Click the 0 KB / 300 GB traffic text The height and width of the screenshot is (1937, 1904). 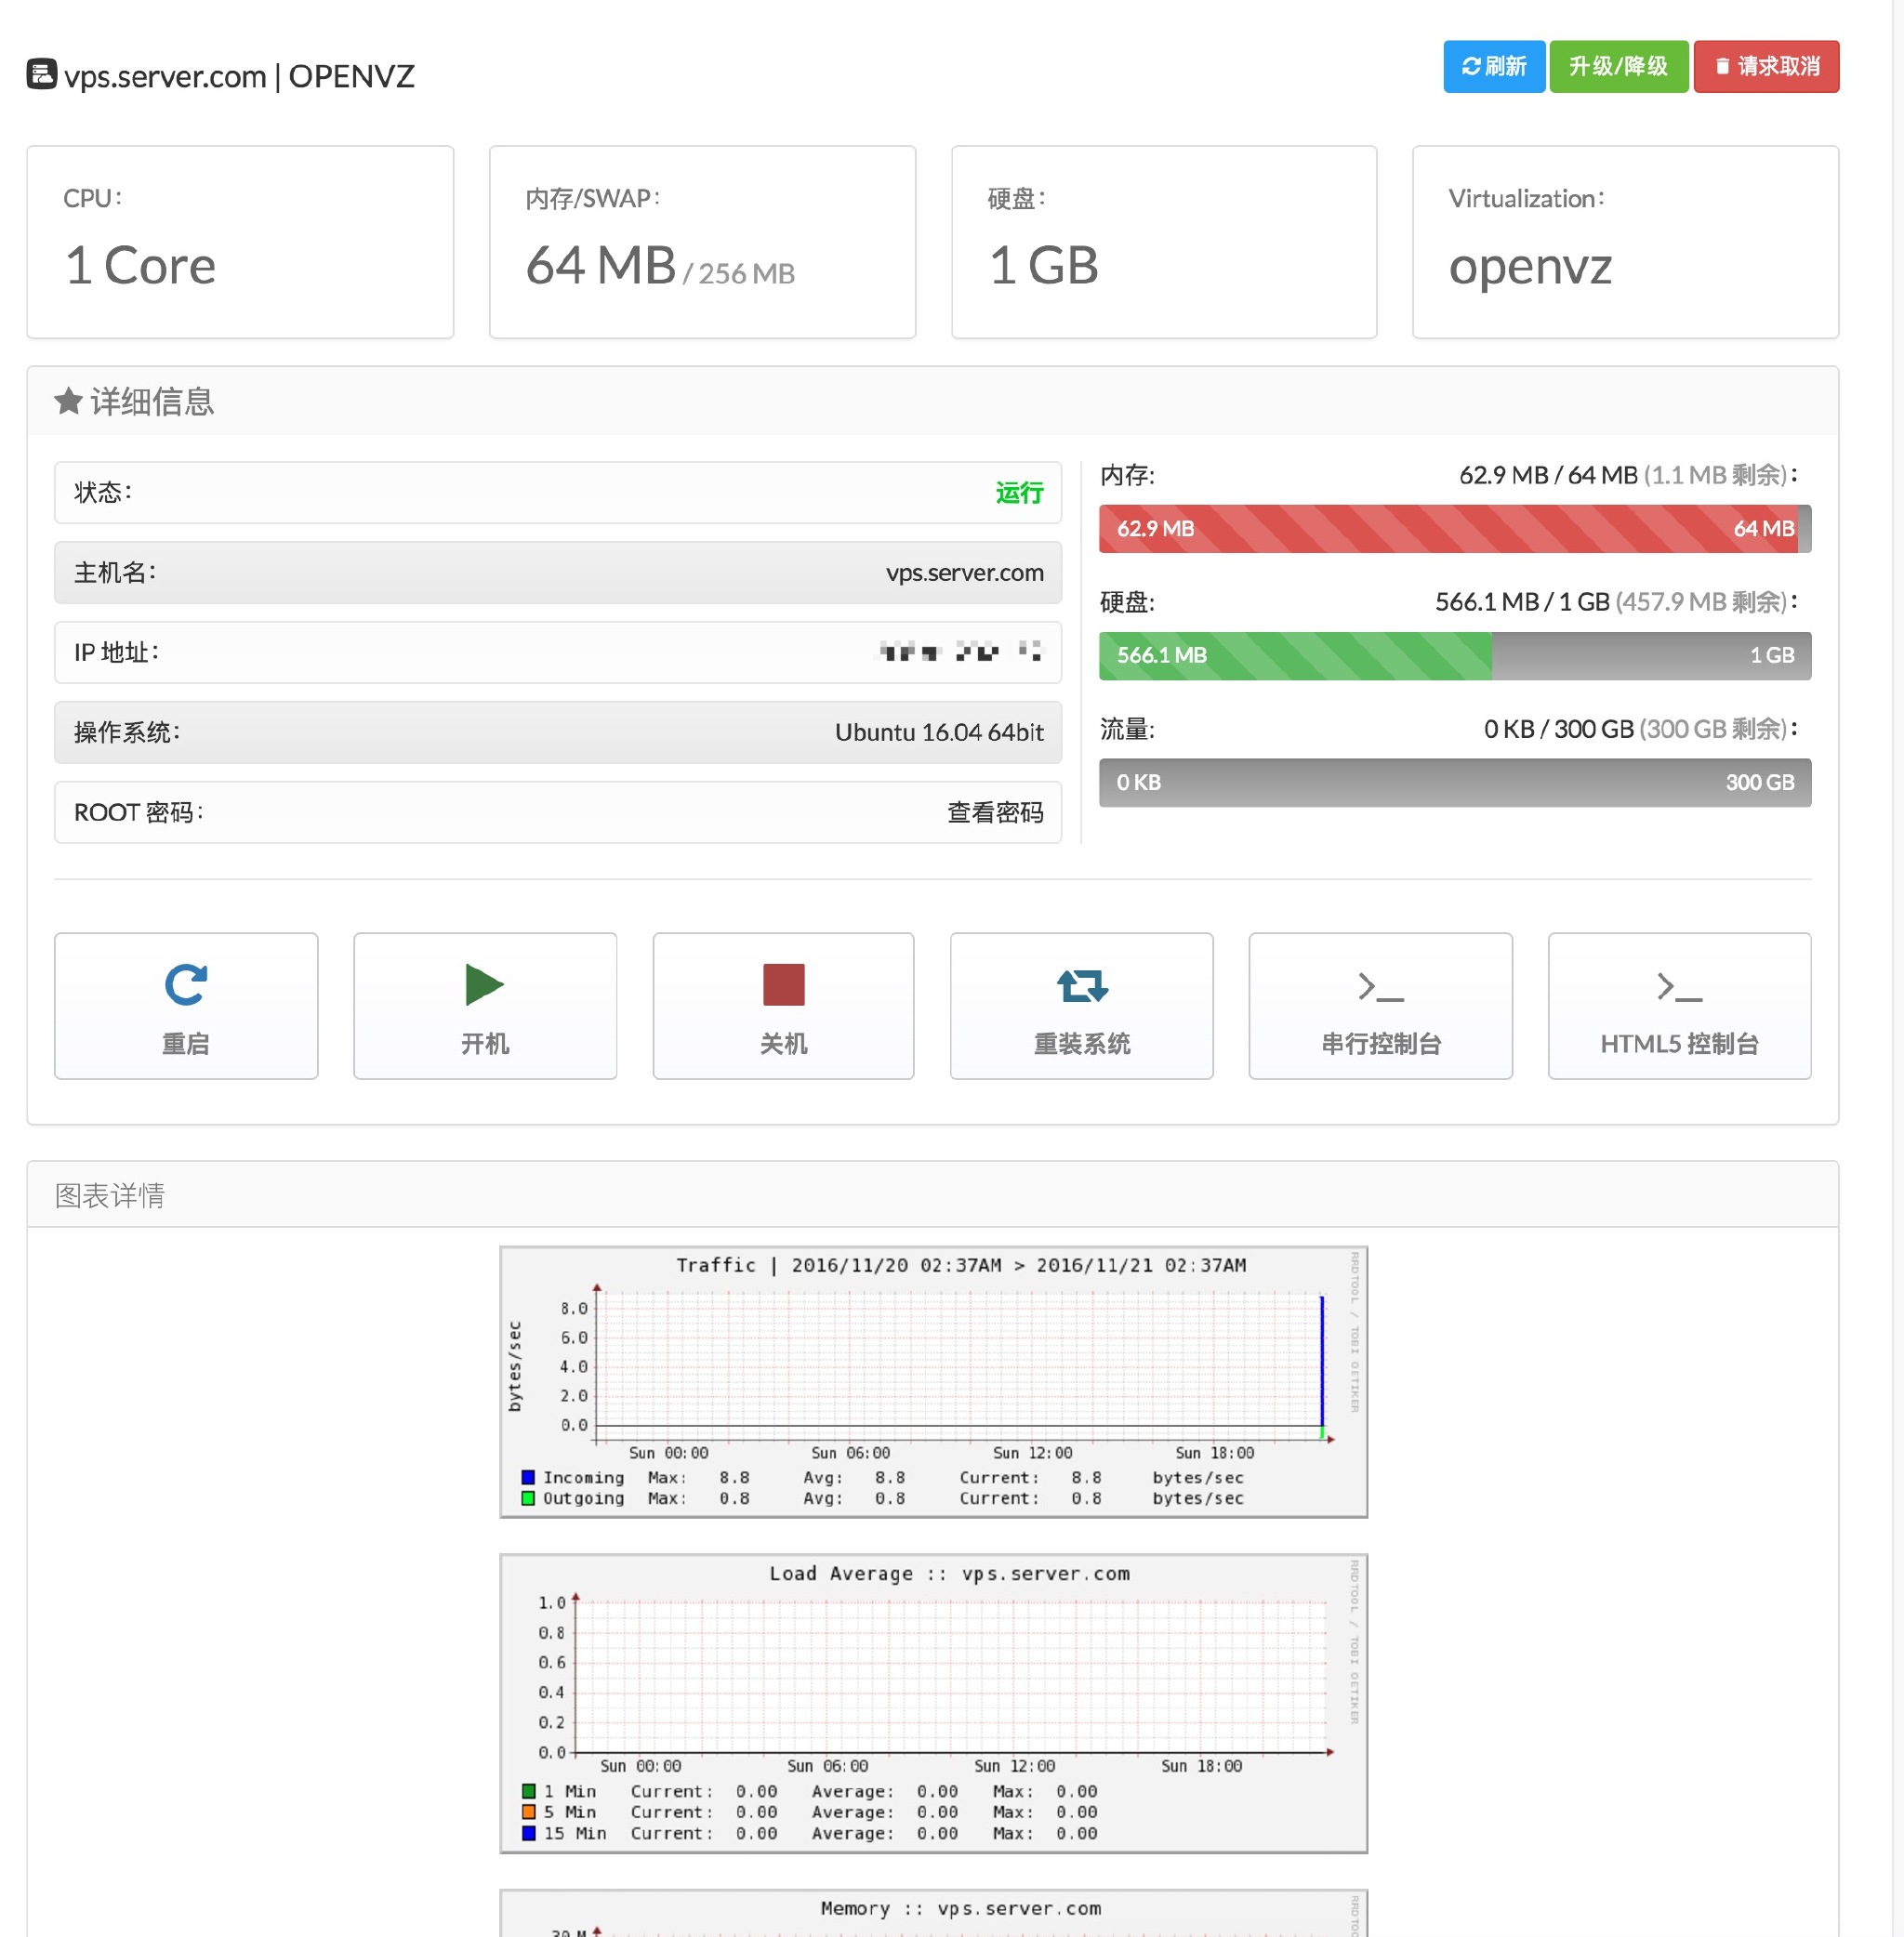(x=1558, y=729)
